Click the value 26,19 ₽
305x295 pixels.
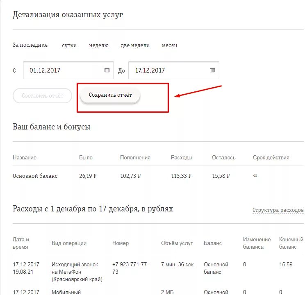(88, 176)
